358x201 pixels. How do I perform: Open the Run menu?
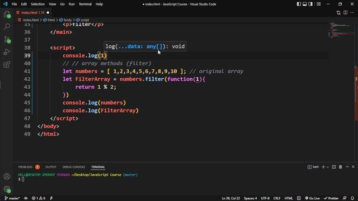tap(72, 4)
